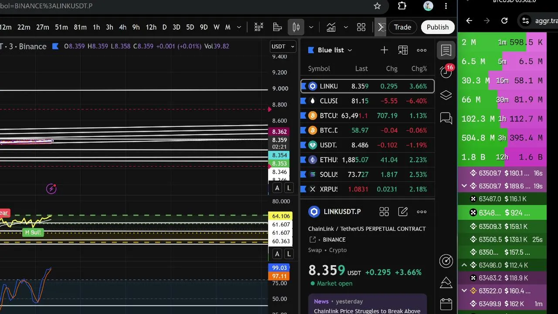Select the USDT.D row in watchlist
The image size is (558, 314).
point(367,145)
